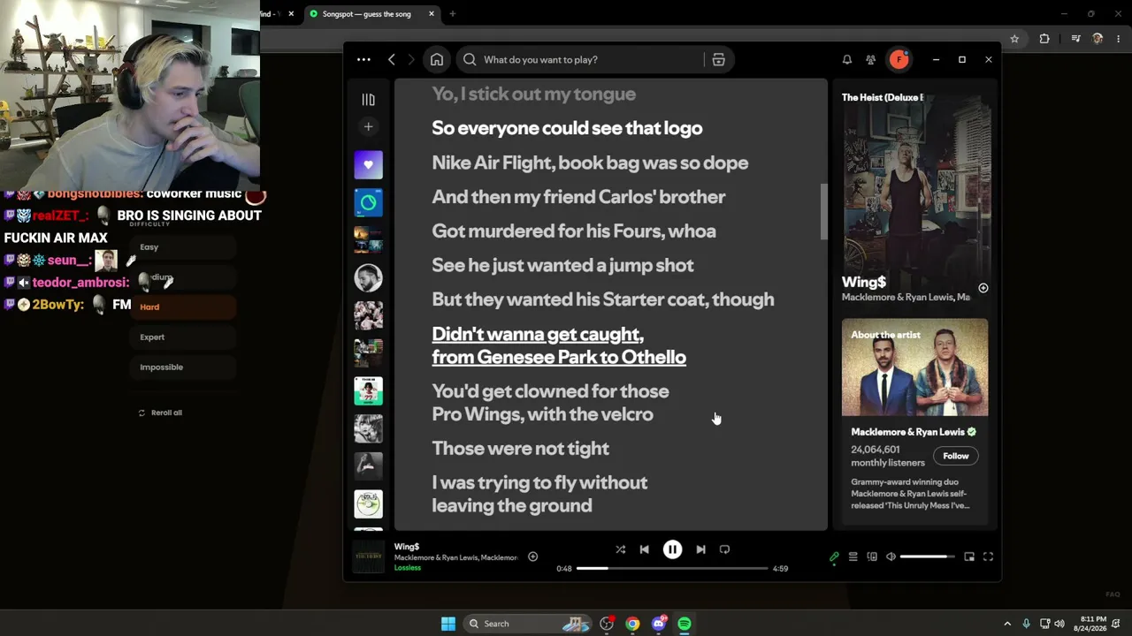Screen dimensions: 1132x636
Task: Skip to previous track
Action: (x=644, y=549)
